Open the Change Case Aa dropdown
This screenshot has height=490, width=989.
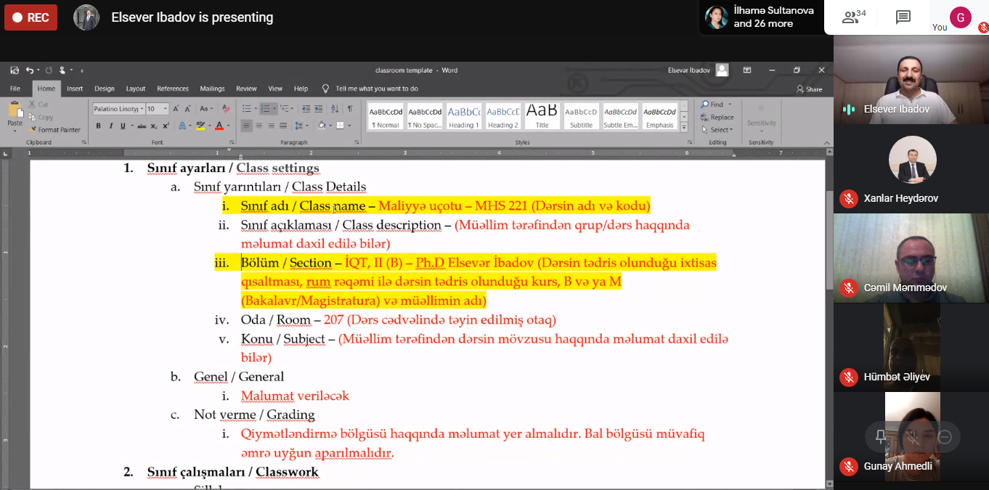click(x=206, y=109)
